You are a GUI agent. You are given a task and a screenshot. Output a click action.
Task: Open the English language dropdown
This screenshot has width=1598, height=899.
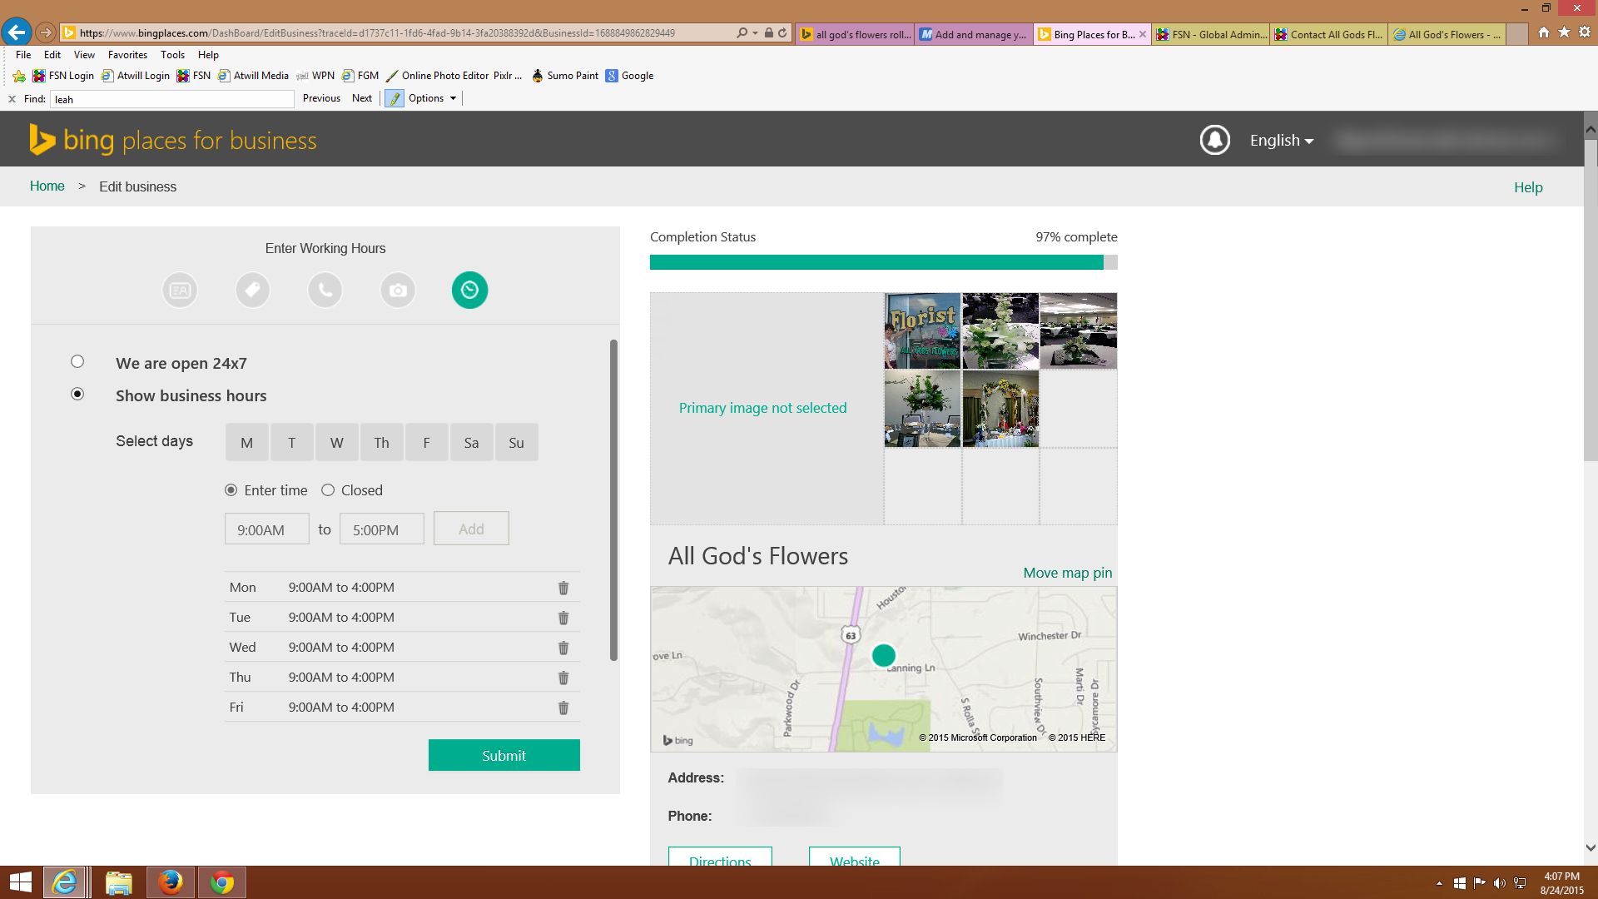[1281, 141]
